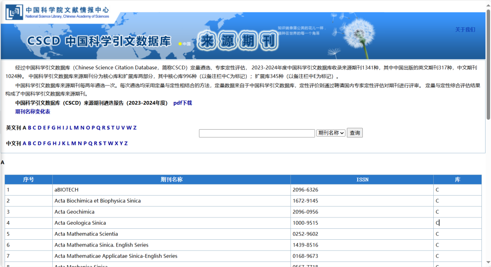Click the 期刊名称 column header
The image size is (491, 267).
172,179
